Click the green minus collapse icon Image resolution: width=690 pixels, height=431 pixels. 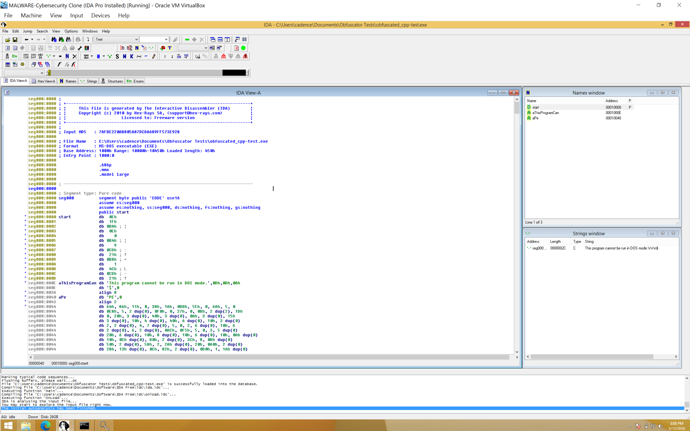click(187, 39)
